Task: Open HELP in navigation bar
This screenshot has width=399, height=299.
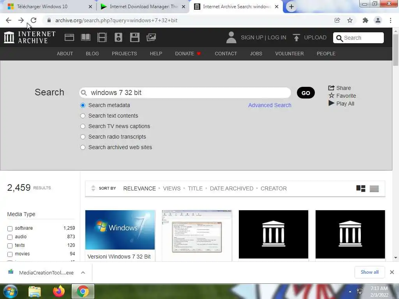Action: pos(156,54)
